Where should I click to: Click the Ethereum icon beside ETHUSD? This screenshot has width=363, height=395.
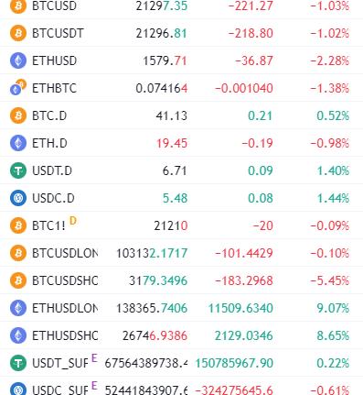[x=18, y=60]
